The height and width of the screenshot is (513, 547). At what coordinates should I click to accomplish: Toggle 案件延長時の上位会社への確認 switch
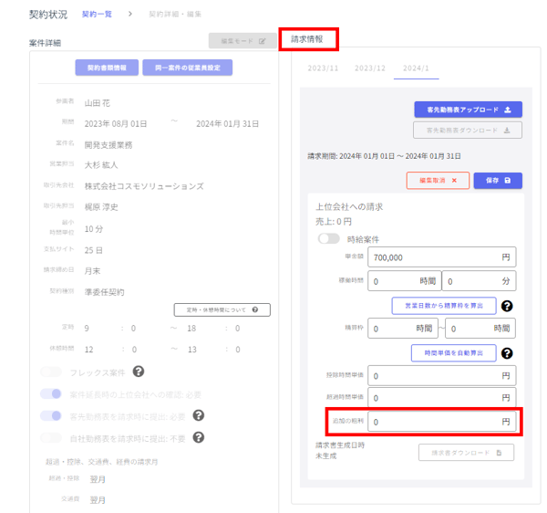(51, 393)
